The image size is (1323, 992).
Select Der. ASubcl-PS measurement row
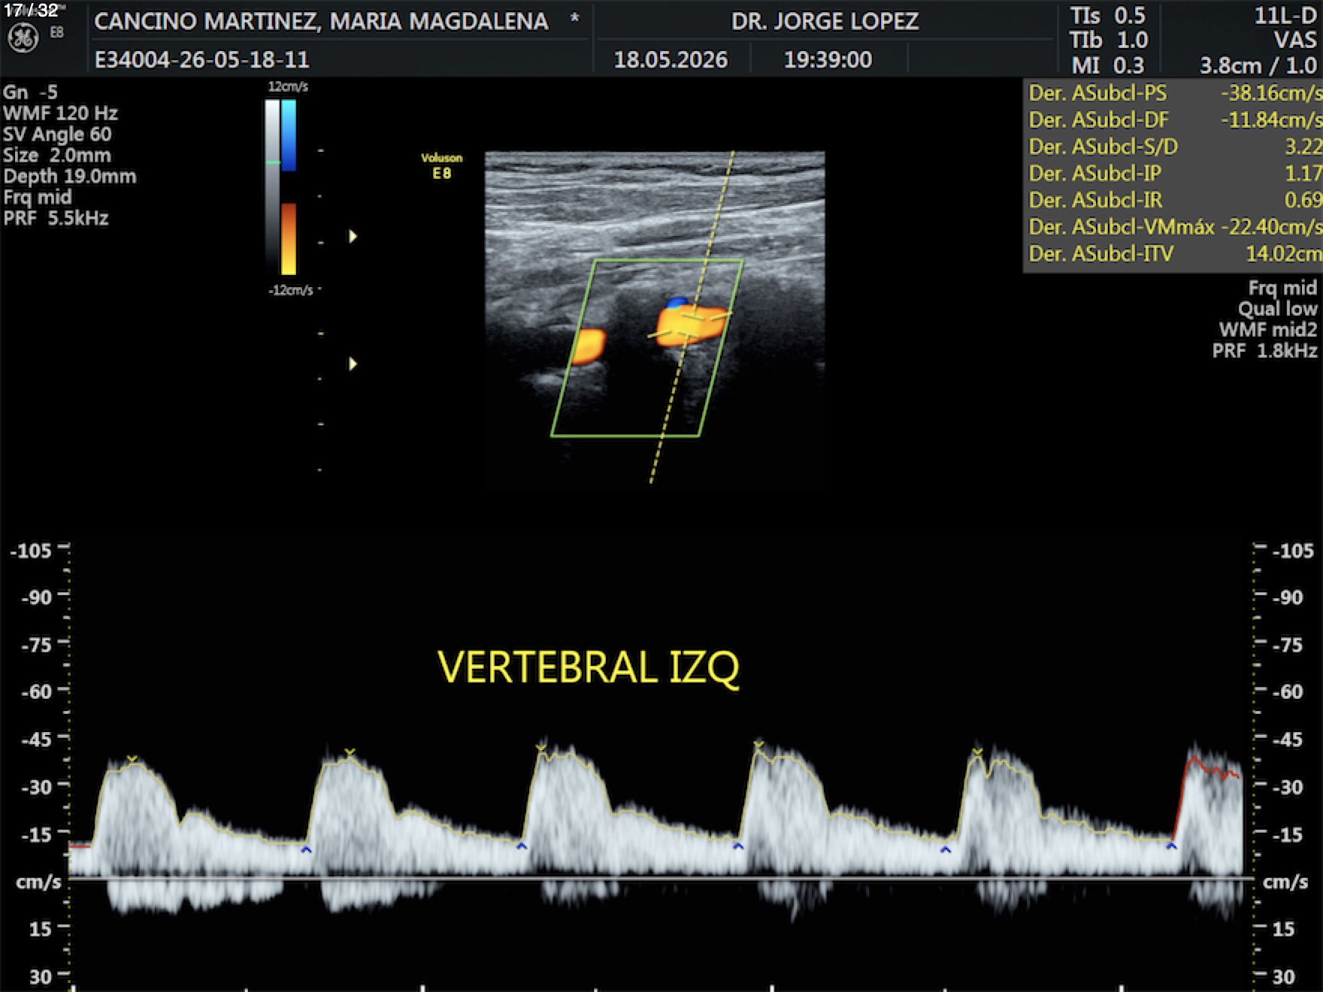point(1173,93)
